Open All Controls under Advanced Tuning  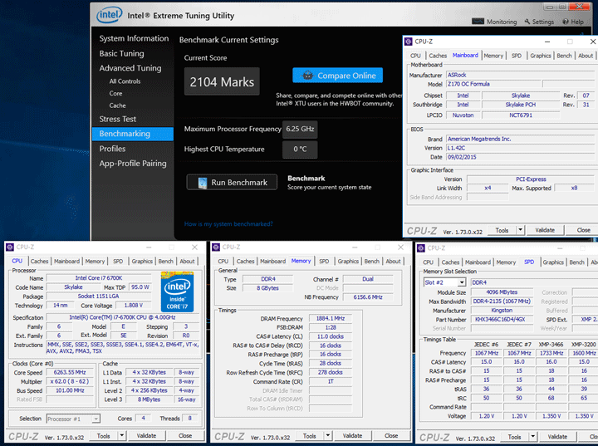tap(125, 81)
